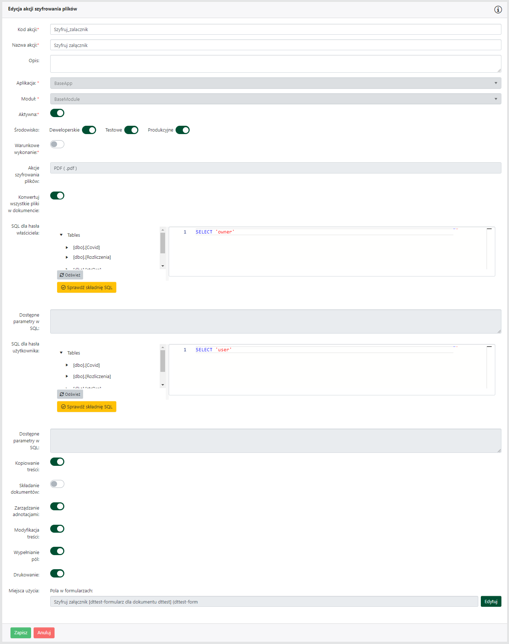Disable the Aktywna toggle
This screenshot has height=644, width=509.
point(57,113)
